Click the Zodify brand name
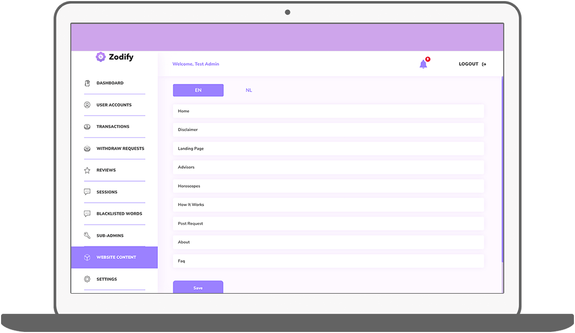 click(121, 57)
